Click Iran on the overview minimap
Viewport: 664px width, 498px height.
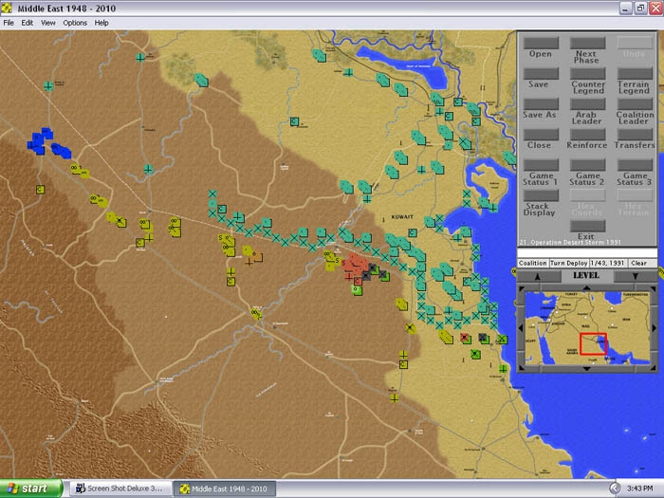[627, 319]
